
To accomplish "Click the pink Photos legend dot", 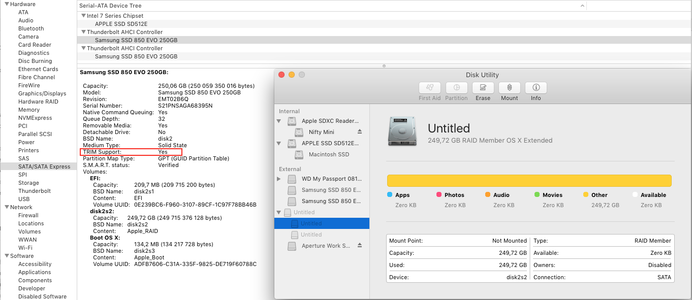I will coord(438,194).
